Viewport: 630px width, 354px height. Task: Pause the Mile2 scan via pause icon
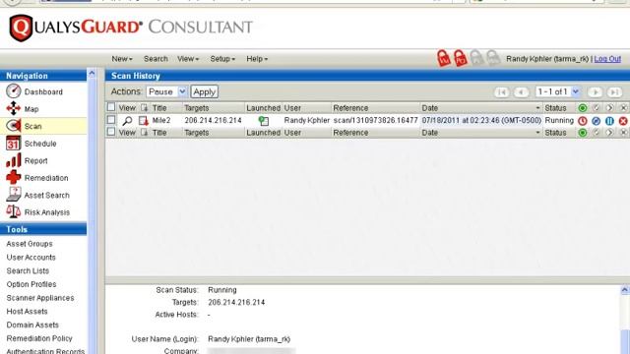(609, 120)
